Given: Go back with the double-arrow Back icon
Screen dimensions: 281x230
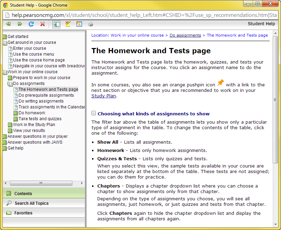Looking at the screenshot, I should [8, 24].
